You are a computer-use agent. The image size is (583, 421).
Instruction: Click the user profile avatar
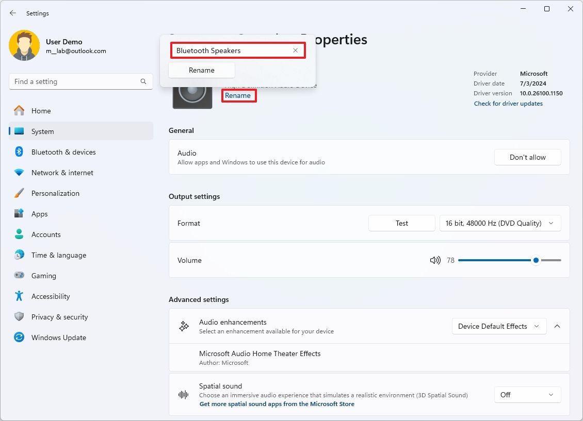tap(24, 45)
